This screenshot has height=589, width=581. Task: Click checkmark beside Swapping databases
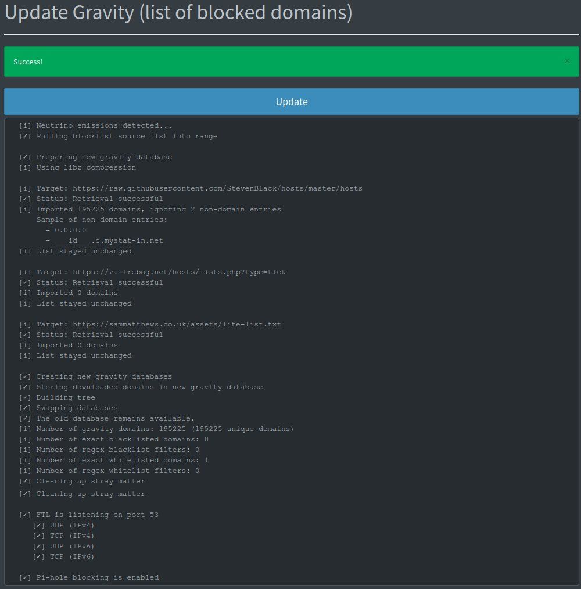(x=25, y=408)
